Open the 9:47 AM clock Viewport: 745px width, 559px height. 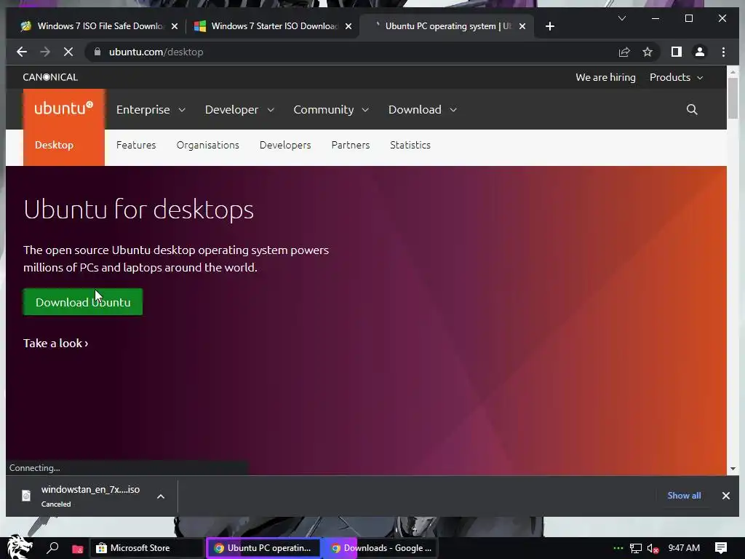pos(684,548)
